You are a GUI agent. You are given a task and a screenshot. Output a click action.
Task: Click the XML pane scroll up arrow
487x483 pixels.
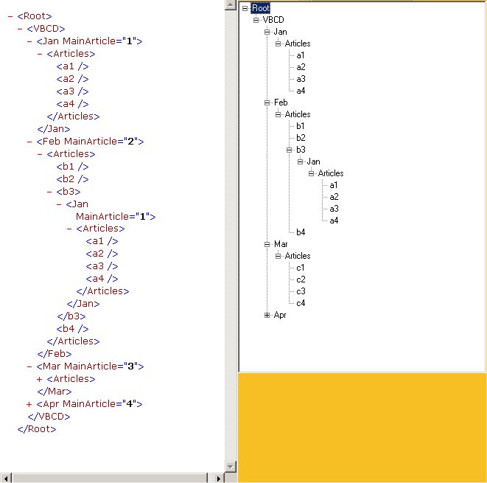(231, 4)
